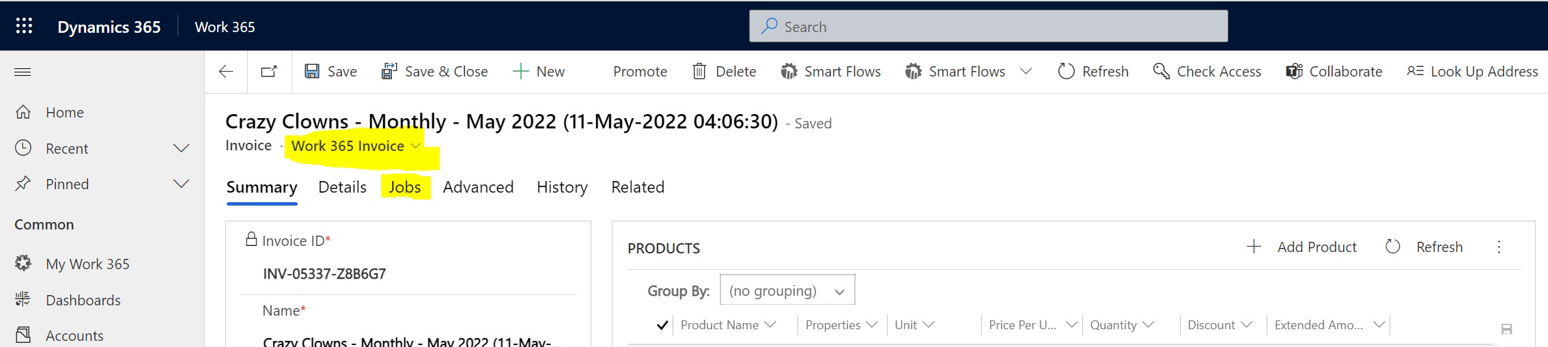Viewport: 1548px width, 347px height.
Task: Open Discount column dropdown chevron
Action: (x=1246, y=325)
